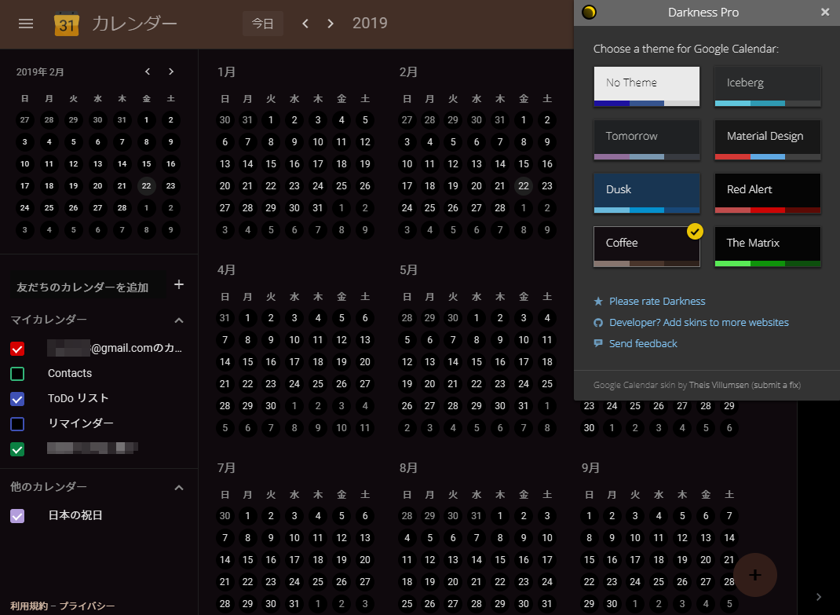The width and height of the screenshot is (840, 615).
Task: Select the Iceberg theme
Action: click(768, 86)
